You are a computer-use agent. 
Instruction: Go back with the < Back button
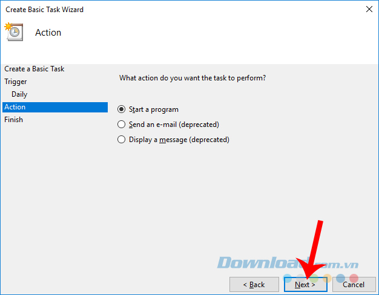254,285
